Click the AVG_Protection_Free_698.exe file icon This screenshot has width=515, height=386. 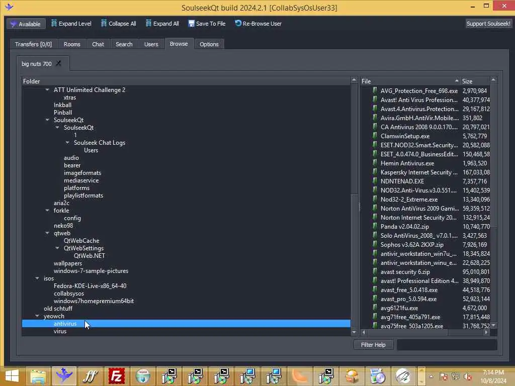[x=375, y=90]
